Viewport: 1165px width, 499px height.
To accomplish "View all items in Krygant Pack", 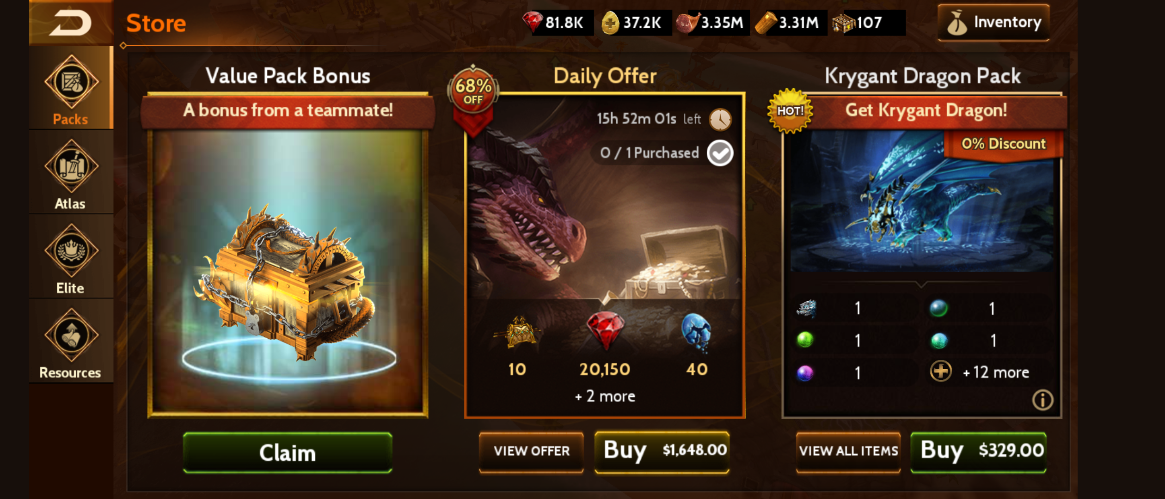I will click(848, 451).
